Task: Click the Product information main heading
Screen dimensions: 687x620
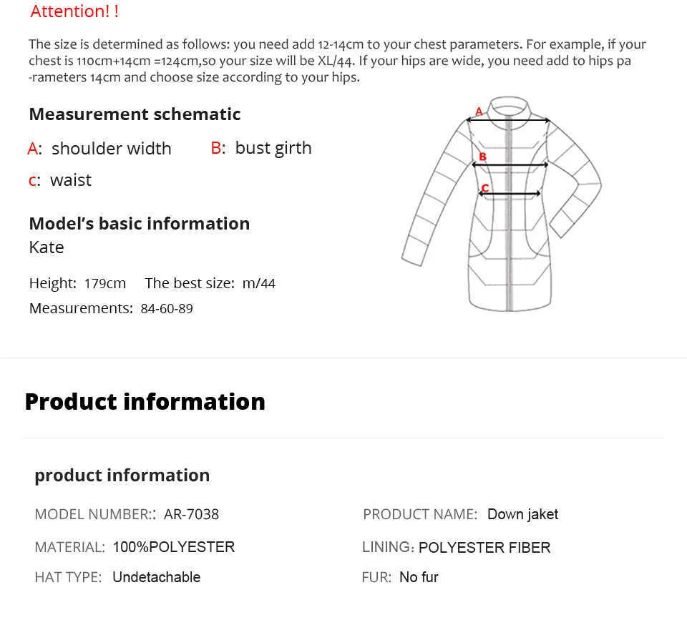Action: 145,401
